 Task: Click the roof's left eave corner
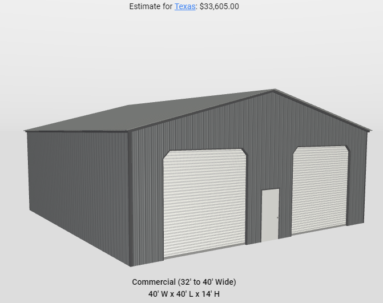tap(26, 131)
